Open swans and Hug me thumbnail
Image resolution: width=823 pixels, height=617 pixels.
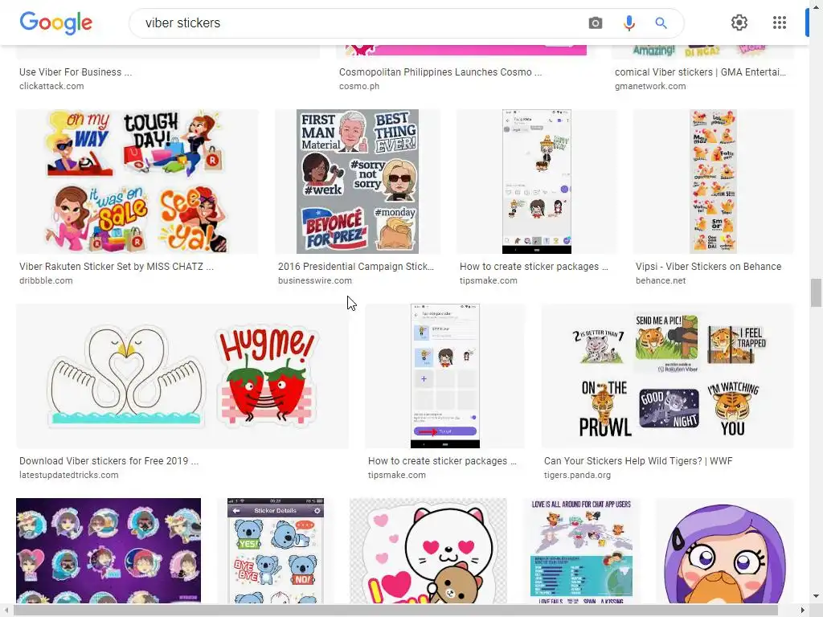(182, 376)
